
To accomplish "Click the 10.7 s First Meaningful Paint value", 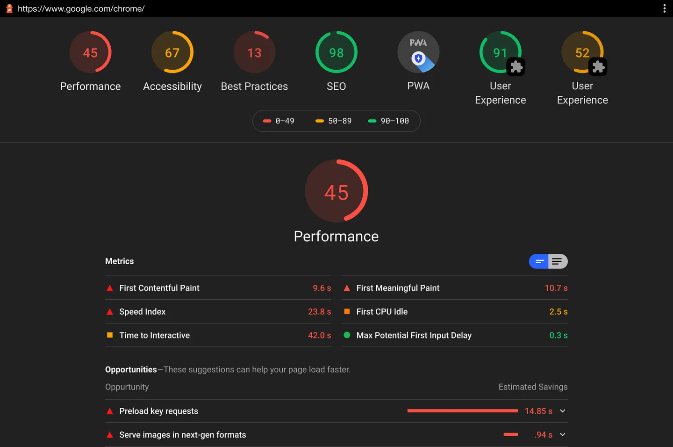I will click(x=556, y=288).
